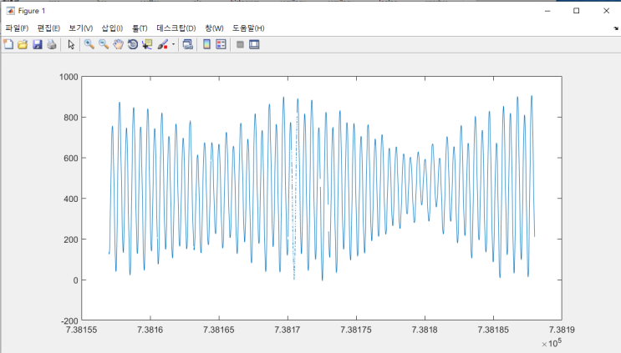The image size is (621, 353).
Task: Open the 파일(F) menu
Action: point(17,28)
